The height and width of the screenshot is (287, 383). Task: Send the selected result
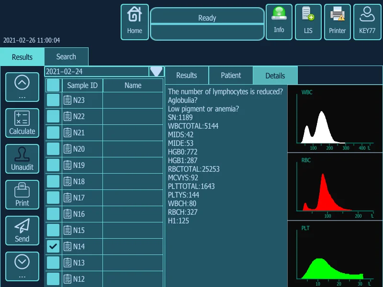pyautogui.click(x=22, y=231)
